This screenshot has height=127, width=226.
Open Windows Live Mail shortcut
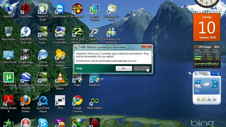112,12
